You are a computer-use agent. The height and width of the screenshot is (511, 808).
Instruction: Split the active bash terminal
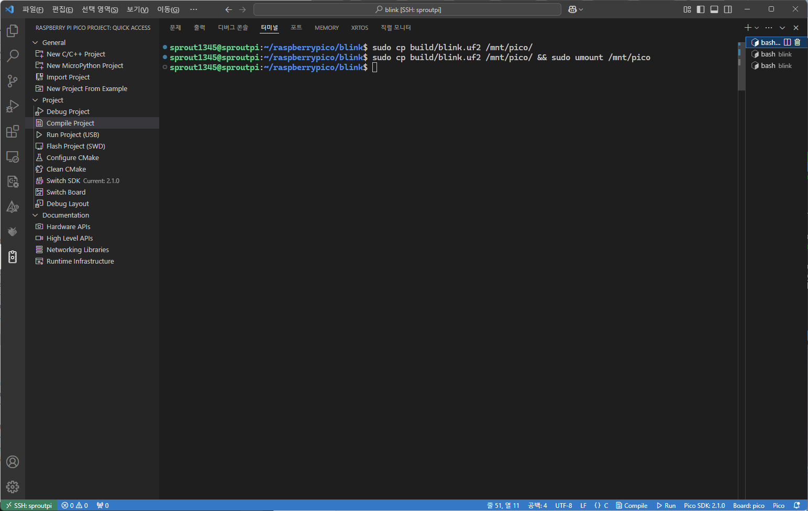pyautogui.click(x=787, y=42)
